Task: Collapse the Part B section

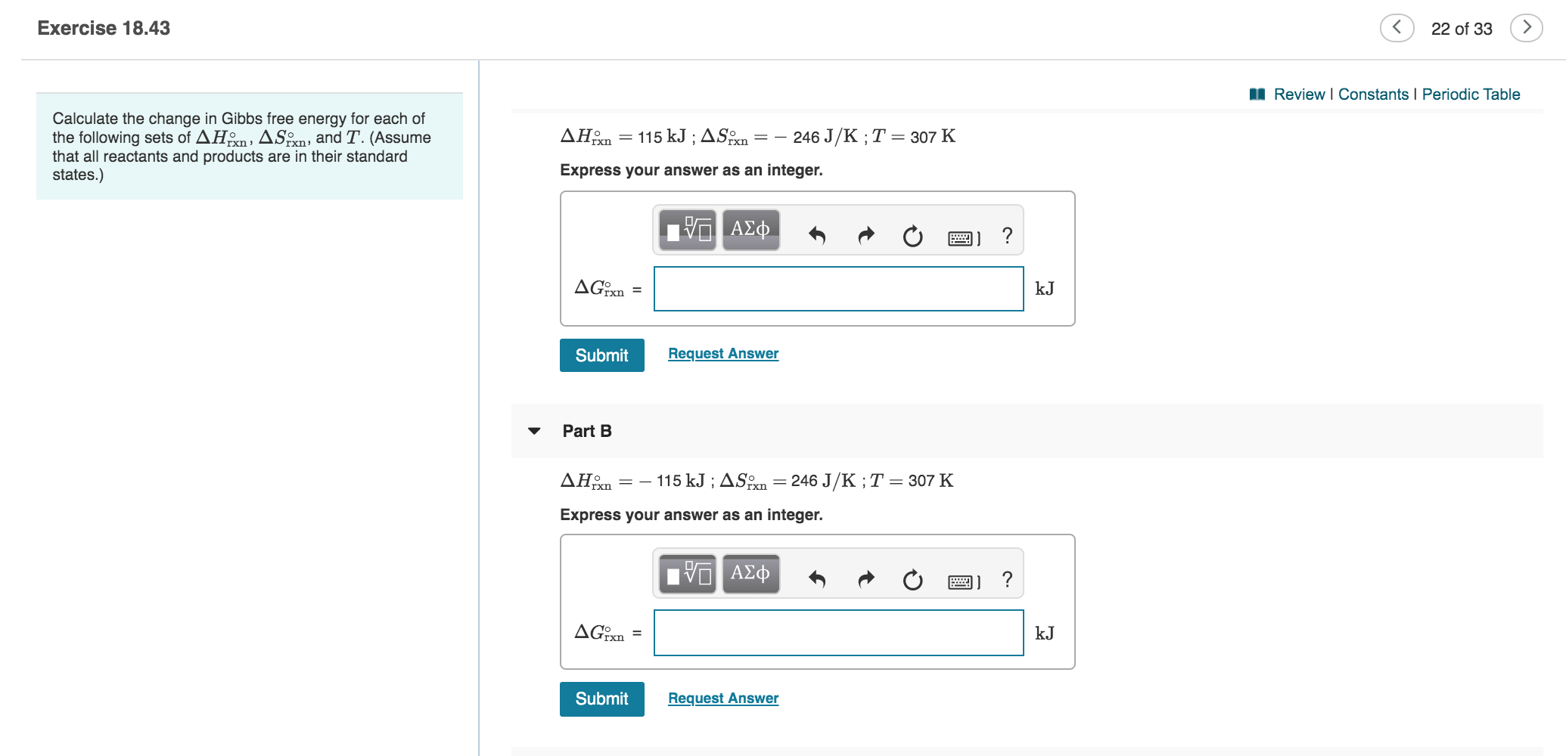Action: (534, 431)
